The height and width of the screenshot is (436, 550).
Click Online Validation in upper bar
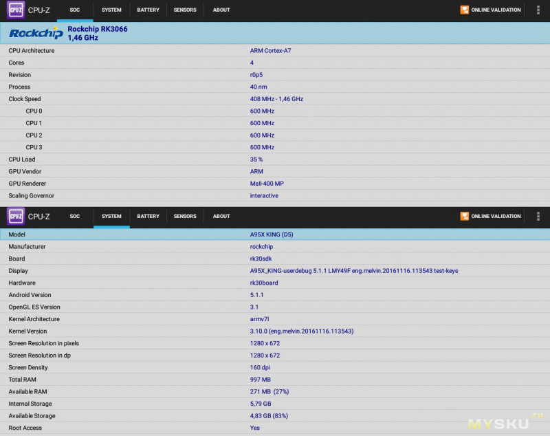pos(490,10)
